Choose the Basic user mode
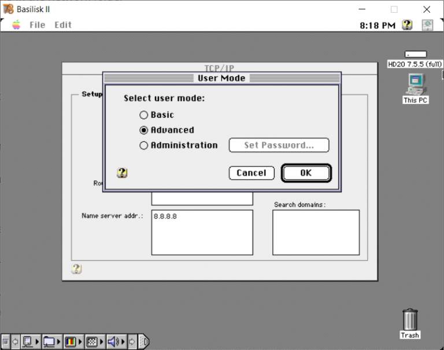Image resolution: width=444 pixels, height=350 pixels. coord(157,115)
